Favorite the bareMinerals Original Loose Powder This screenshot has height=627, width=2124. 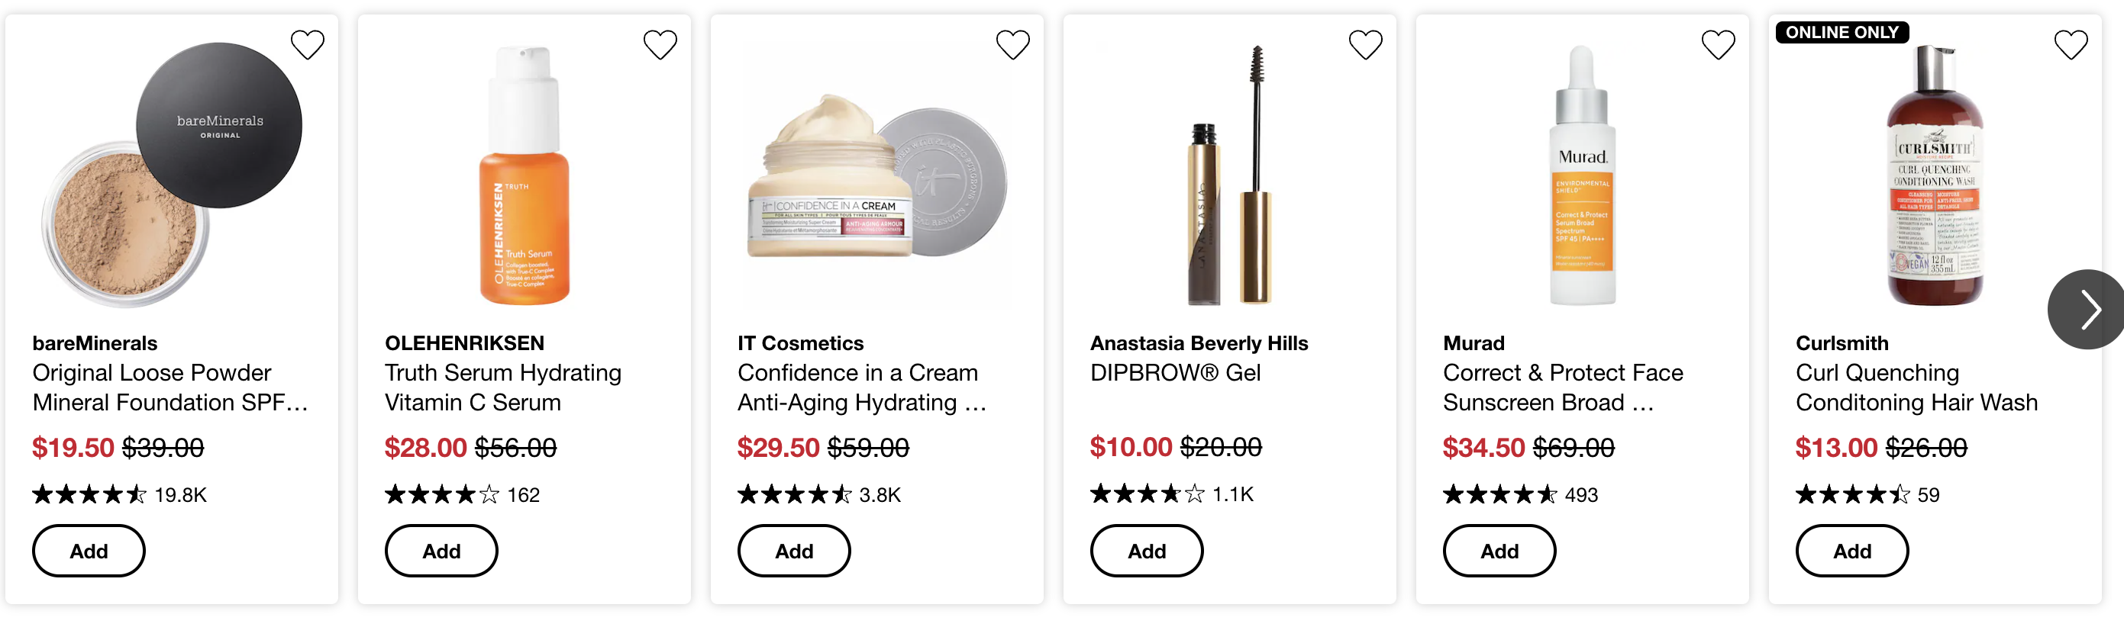[x=308, y=44]
